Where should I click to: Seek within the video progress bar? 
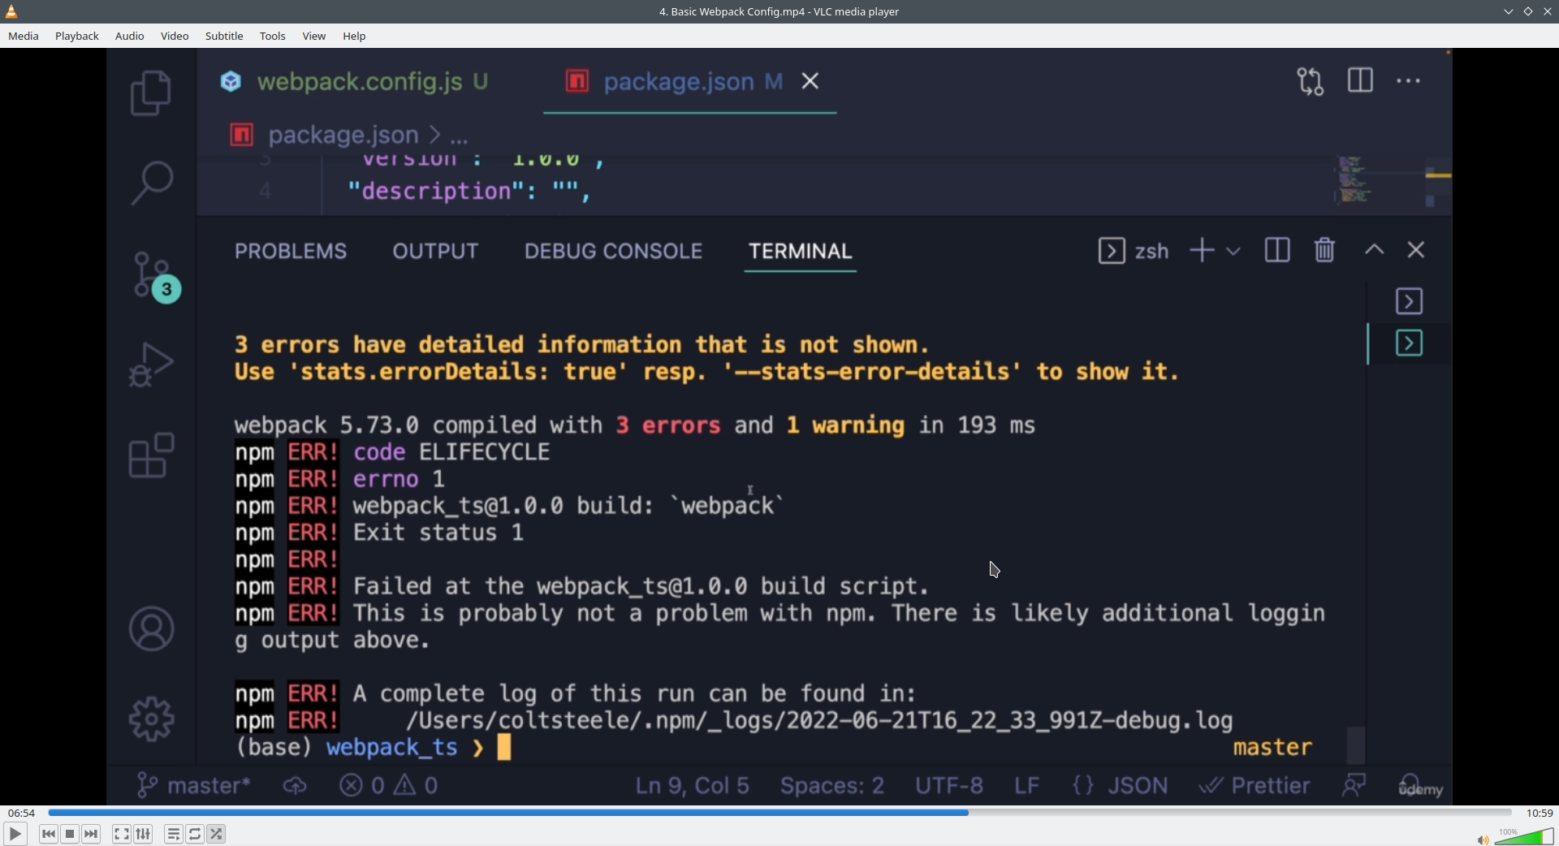tap(779, 813)
